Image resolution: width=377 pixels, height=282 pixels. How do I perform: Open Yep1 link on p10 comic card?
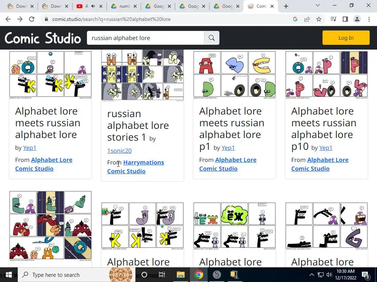pyautogui.click(x=325, y=148)
